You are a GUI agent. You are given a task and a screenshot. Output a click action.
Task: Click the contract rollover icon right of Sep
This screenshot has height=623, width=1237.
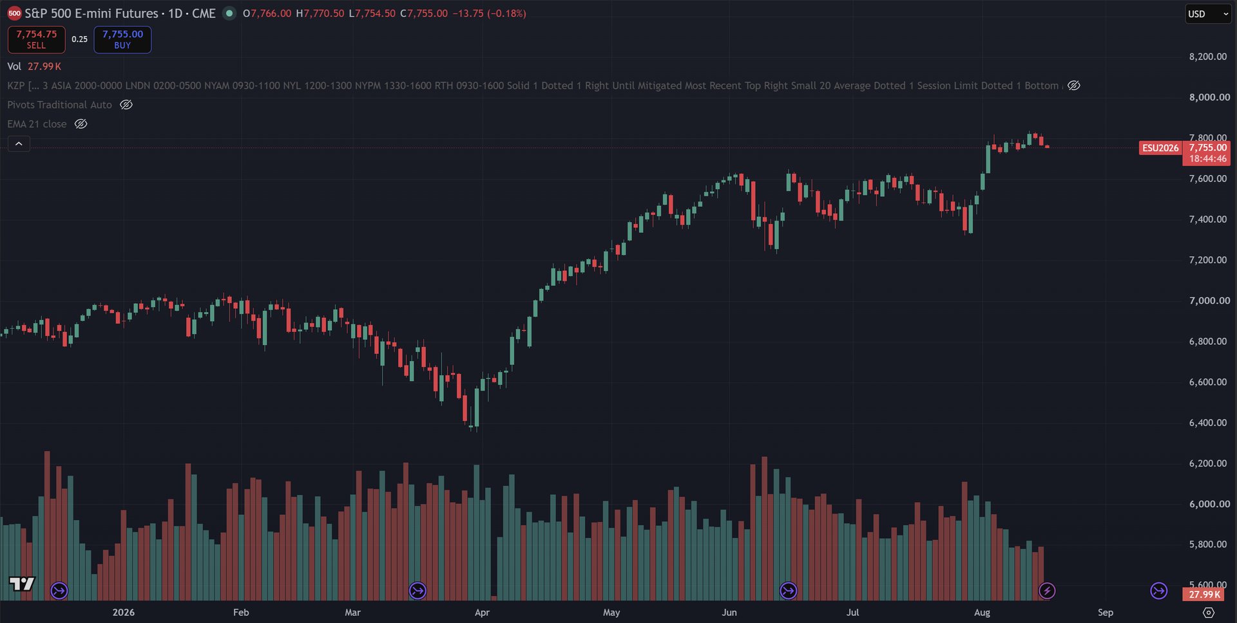pos(1159,590)
